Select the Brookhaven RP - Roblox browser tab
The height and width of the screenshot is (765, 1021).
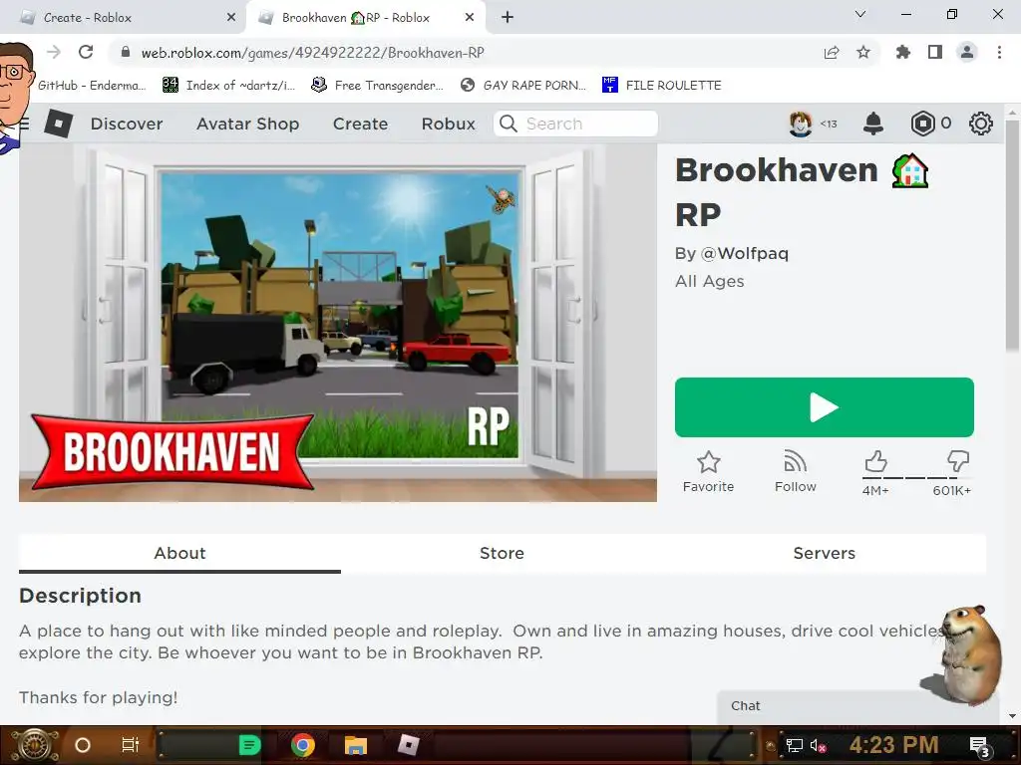[x=365, y=18]
